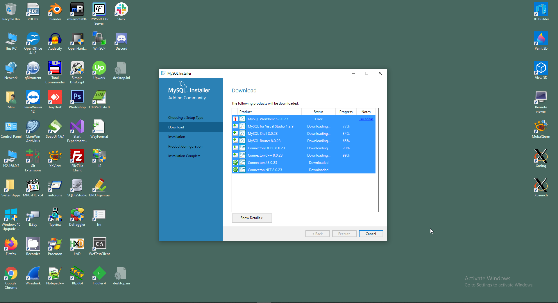Click the Defraggler desktop icon

pyautogui.click(x=77, y=217)
